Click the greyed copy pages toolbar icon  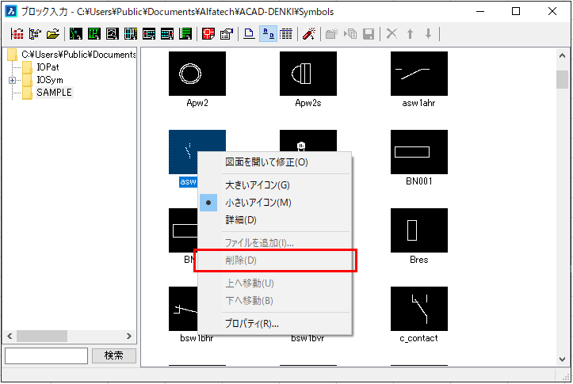click(x=350, y=34)
